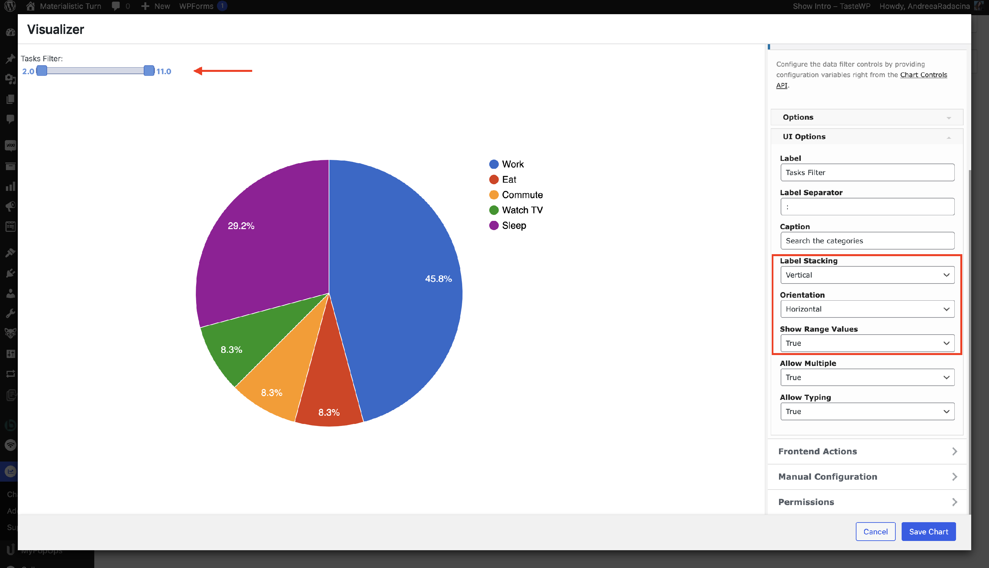Change Show Range Values to False

click(x=867, y=343)
